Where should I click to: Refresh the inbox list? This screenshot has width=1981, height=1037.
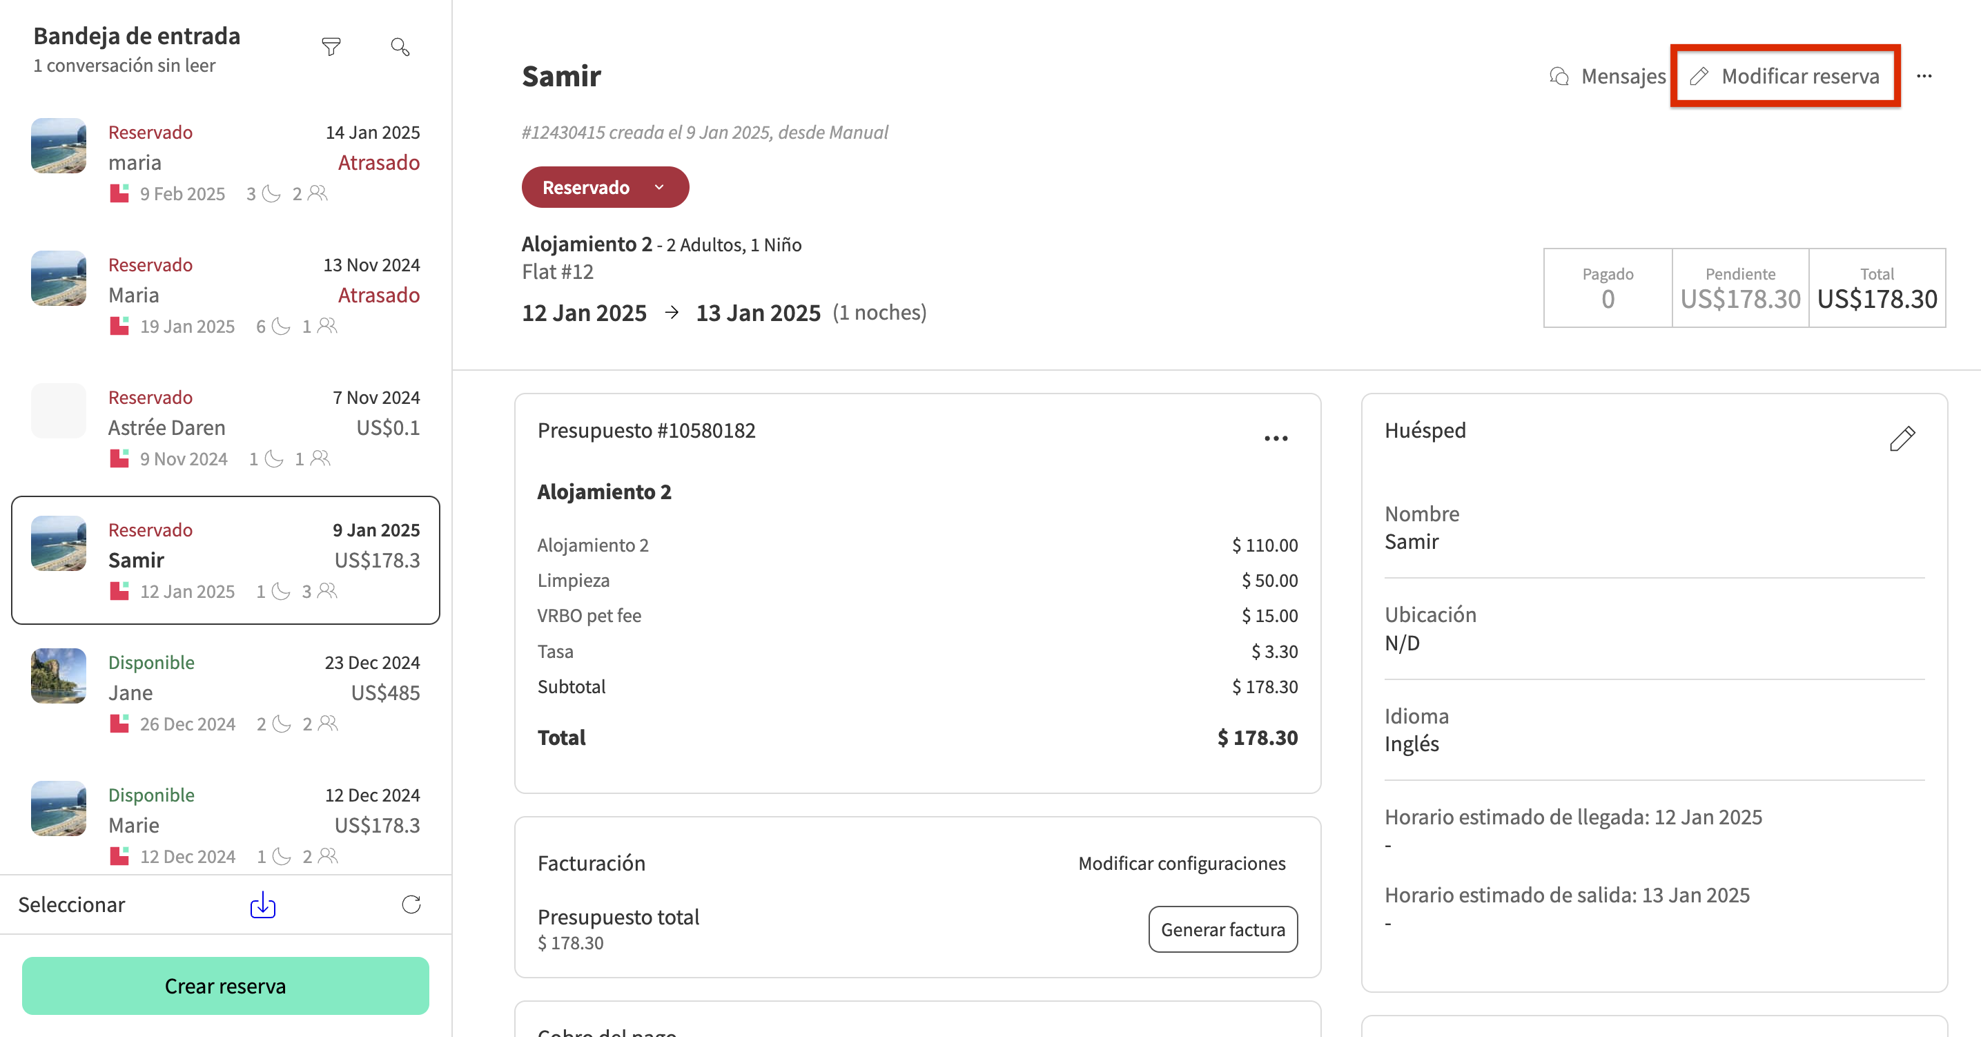coord(411,904)
